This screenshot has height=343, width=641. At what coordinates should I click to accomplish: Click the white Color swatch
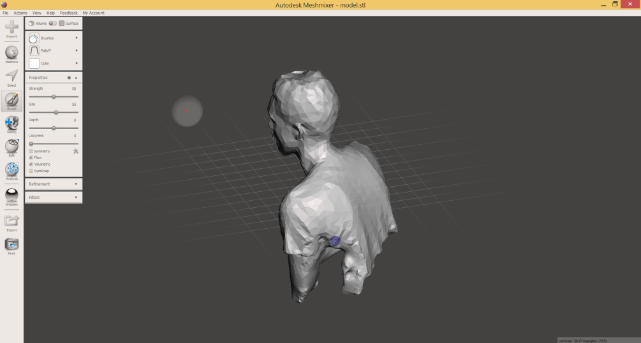pos(34,63)
